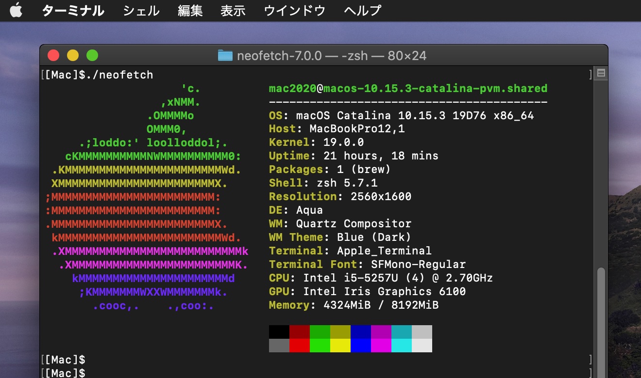Open the 編集 menu

click(190, 10)
